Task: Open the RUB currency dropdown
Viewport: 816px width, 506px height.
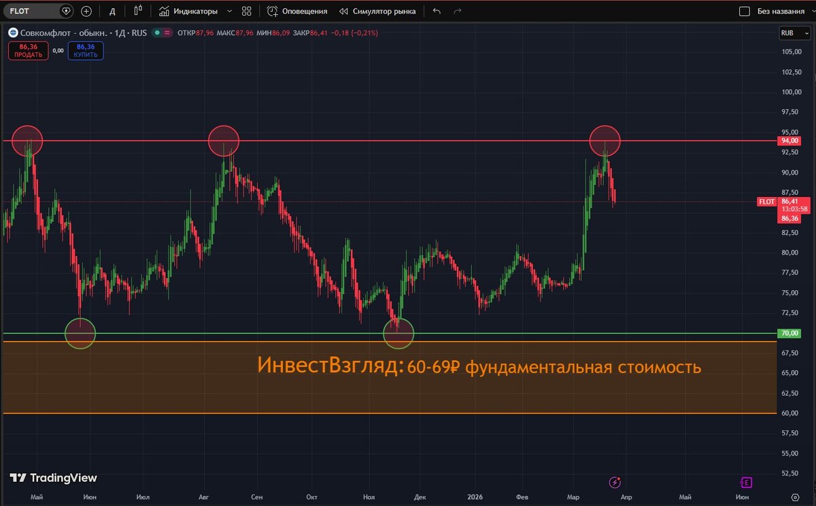Action: [794, 33]
